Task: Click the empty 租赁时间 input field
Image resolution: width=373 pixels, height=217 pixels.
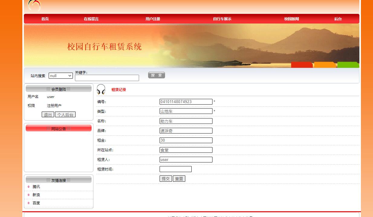Action: pyautogui.click(x=175, y=169)
